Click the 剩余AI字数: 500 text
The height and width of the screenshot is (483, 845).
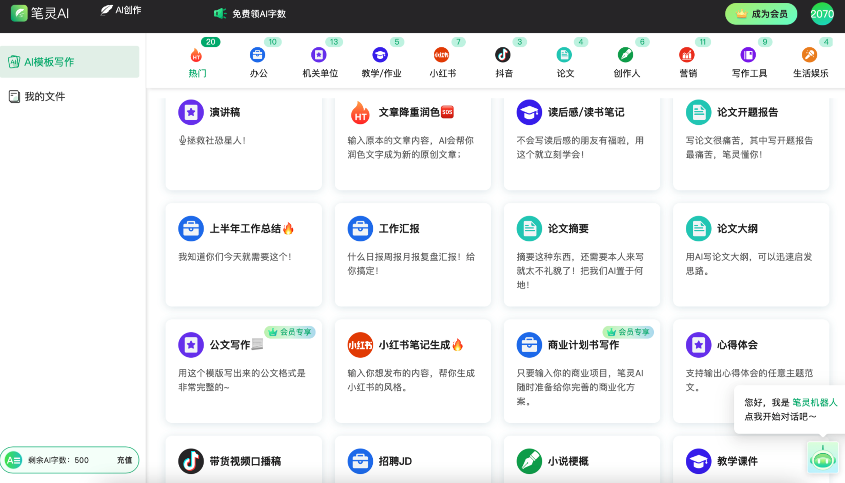58,460
